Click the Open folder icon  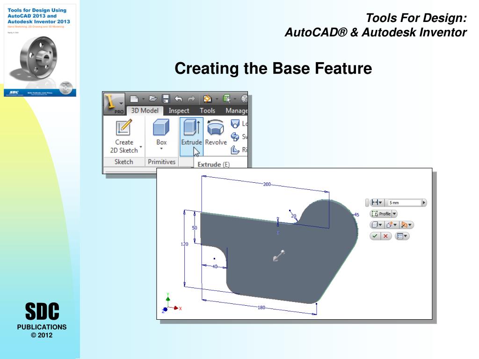[153, 99]
